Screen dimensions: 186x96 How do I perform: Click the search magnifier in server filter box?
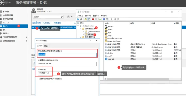coord(62,17)
